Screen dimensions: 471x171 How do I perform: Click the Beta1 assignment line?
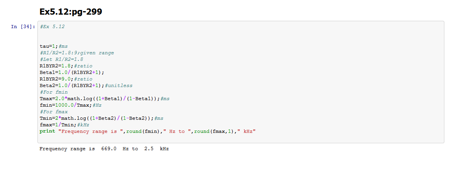coord(72,72)
